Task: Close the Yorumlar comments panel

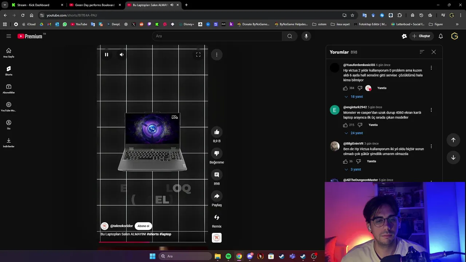Action: coord(434,52)
